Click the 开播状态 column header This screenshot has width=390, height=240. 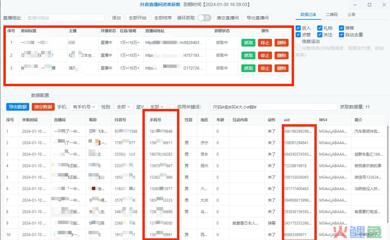108,31
